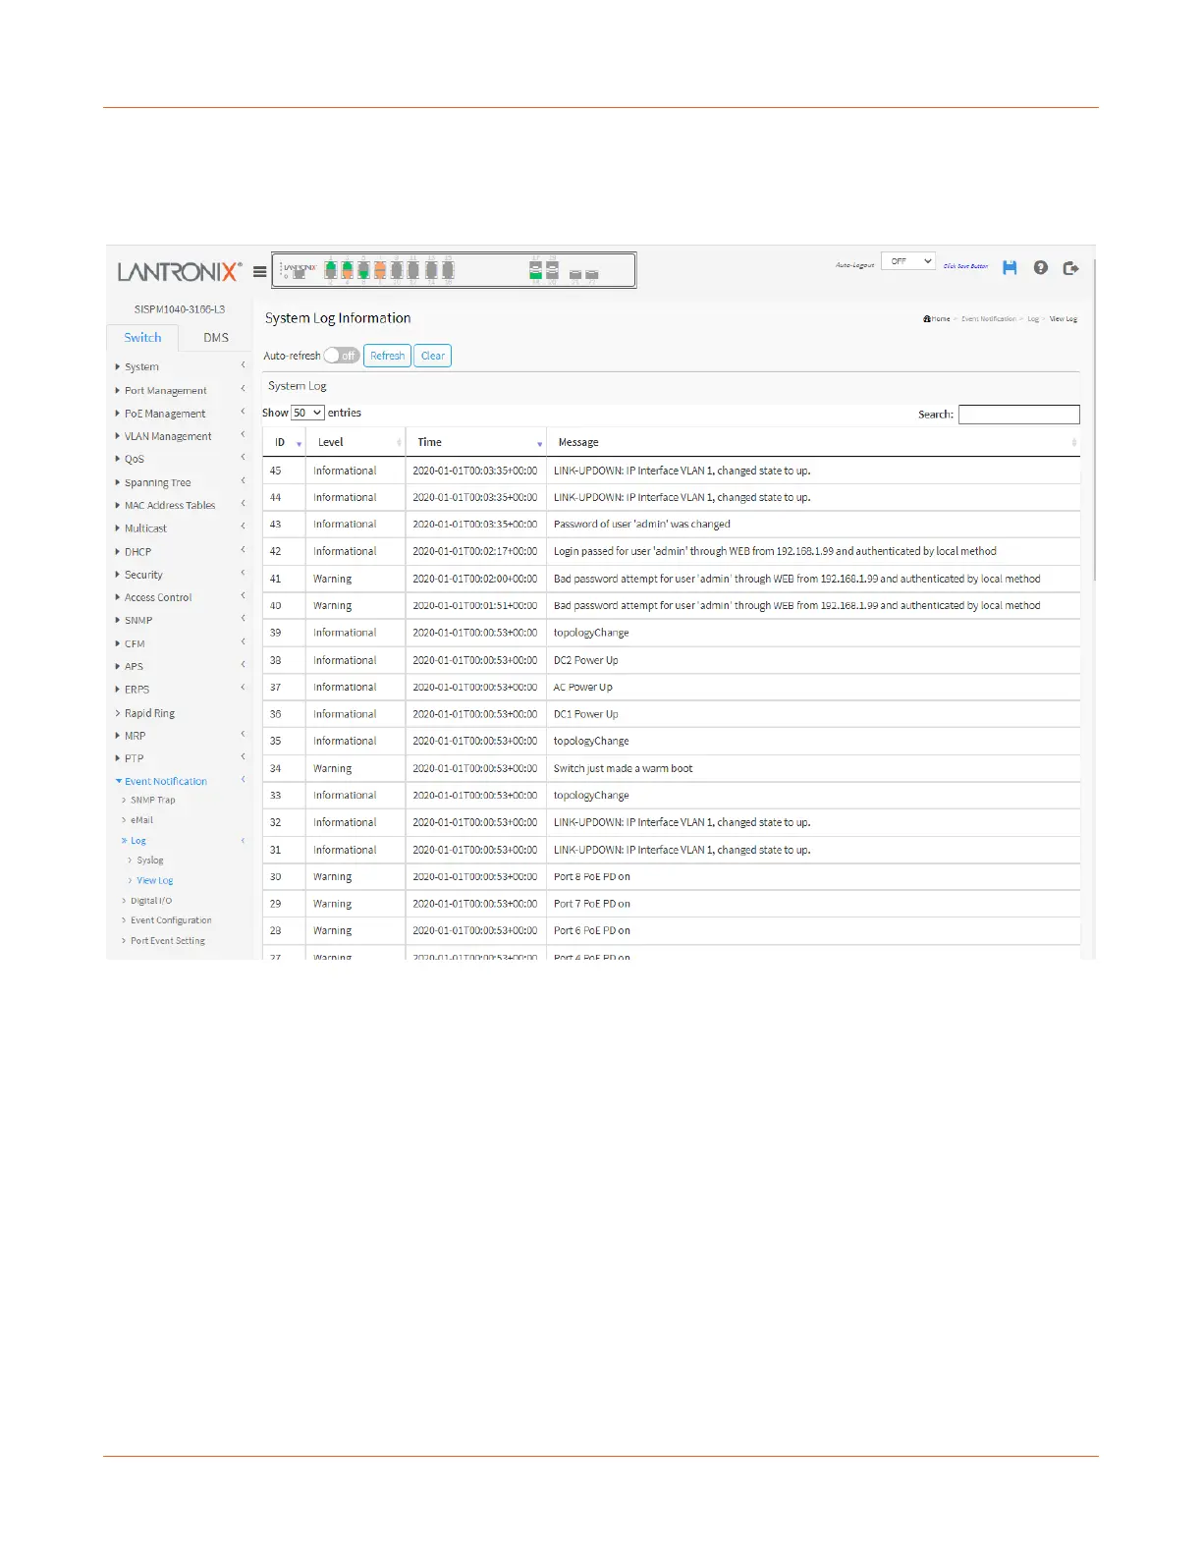Open the Event Configuration submenu item
This screenshot has width=1202, height=1556.
(x=171, y=920)
